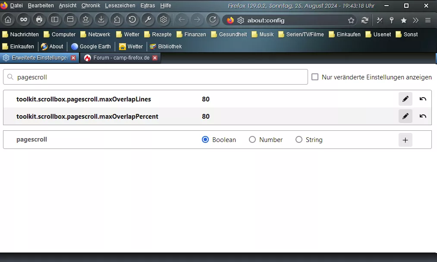Open Settings via the gear toolbar icon
The width and height of the screenshot is (437, 262).
(163, 20)
